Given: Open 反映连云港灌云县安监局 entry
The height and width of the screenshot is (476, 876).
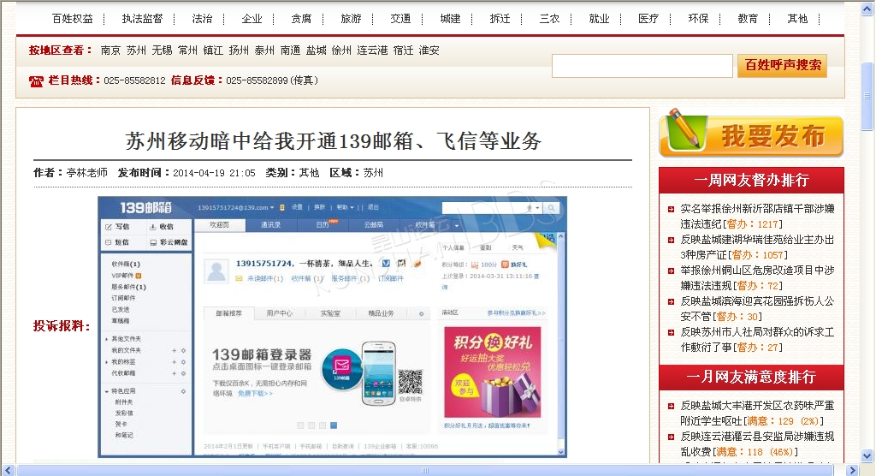Looking at the screenshot, I should (x=757, y=444).
